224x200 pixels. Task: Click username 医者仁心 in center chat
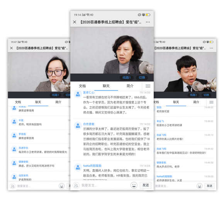point(89,92)
